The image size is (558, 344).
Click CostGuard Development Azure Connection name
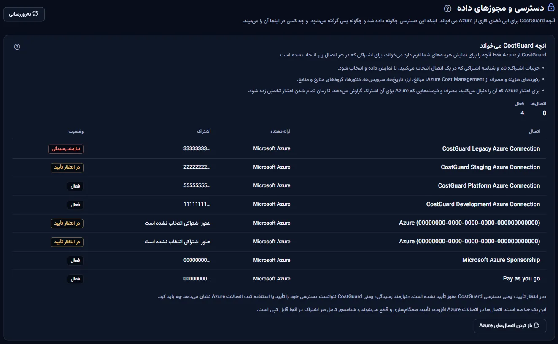[x=483, y=204]
